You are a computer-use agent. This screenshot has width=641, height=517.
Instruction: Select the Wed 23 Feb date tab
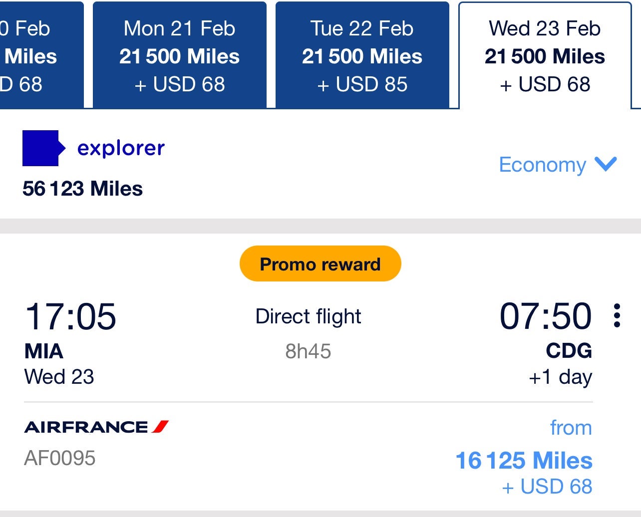(544, 55)
